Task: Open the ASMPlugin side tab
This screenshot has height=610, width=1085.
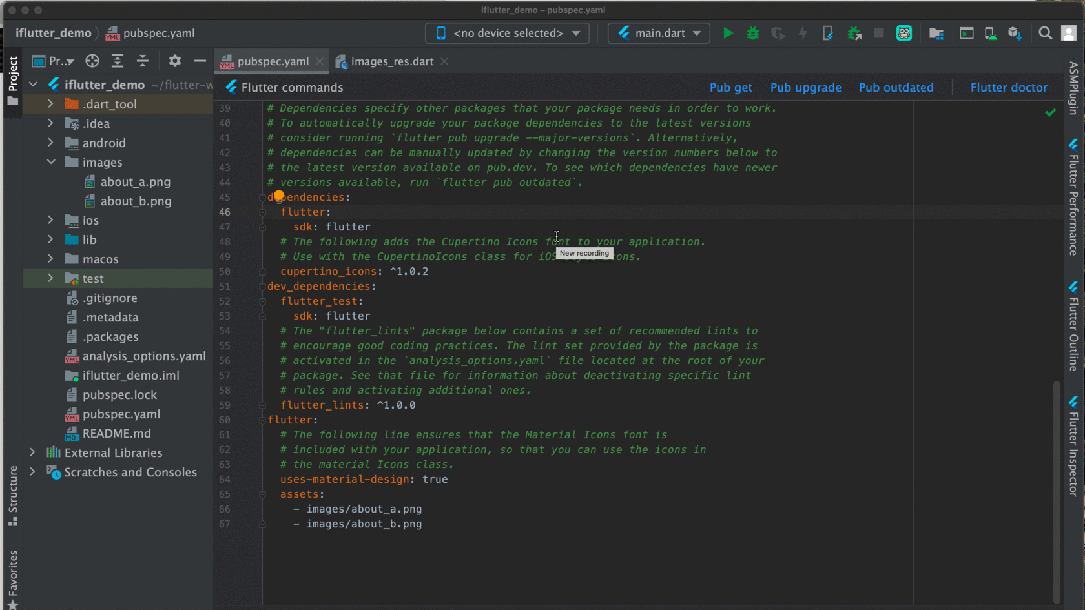Action: (1073, 88)
